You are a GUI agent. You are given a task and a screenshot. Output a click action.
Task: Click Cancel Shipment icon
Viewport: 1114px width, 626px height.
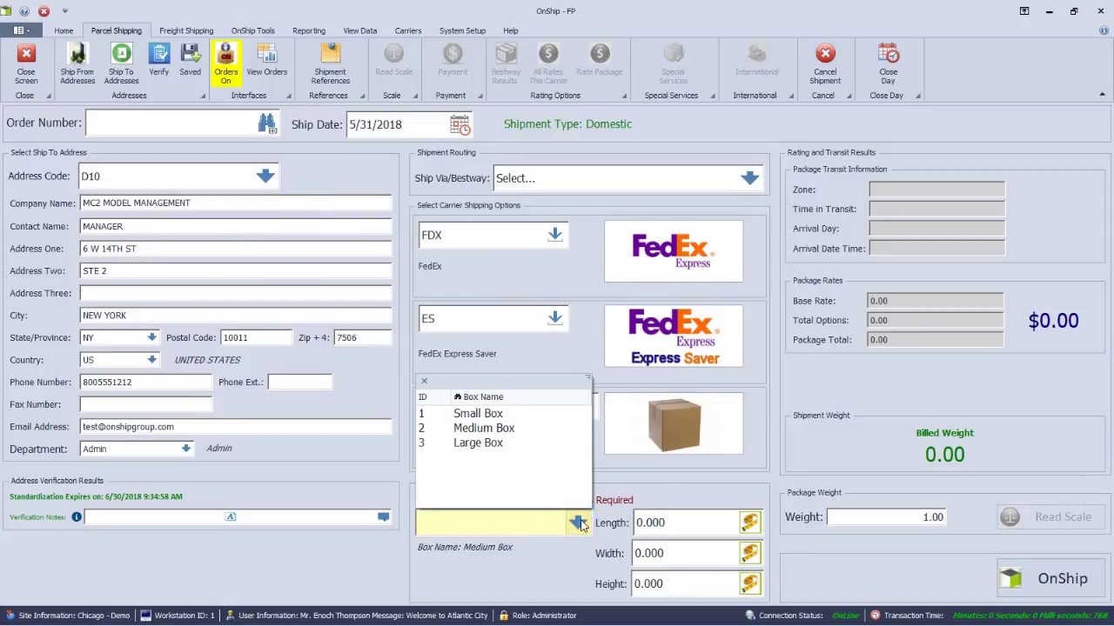[825, 63]
